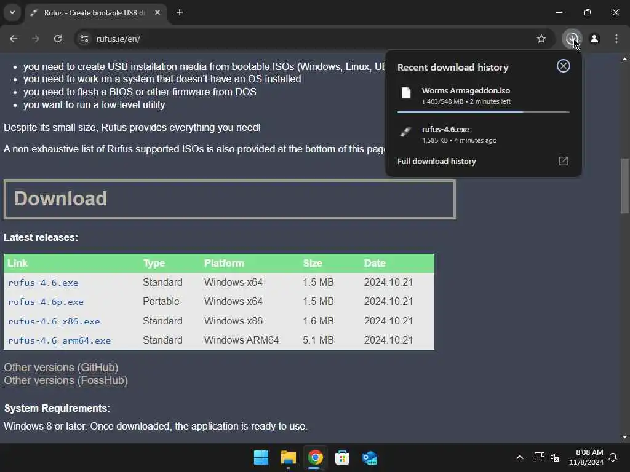Click the Size column header
The image size is (630, 472).
(x=313, y=263)
